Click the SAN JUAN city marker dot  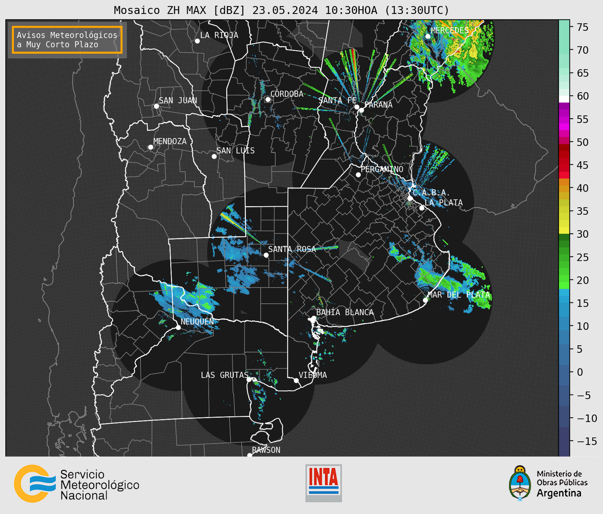point(156,106)
